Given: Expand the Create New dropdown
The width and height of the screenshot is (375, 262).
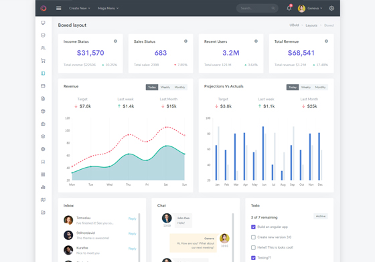Looking at the screenshot, I should [x=80, y=8].
